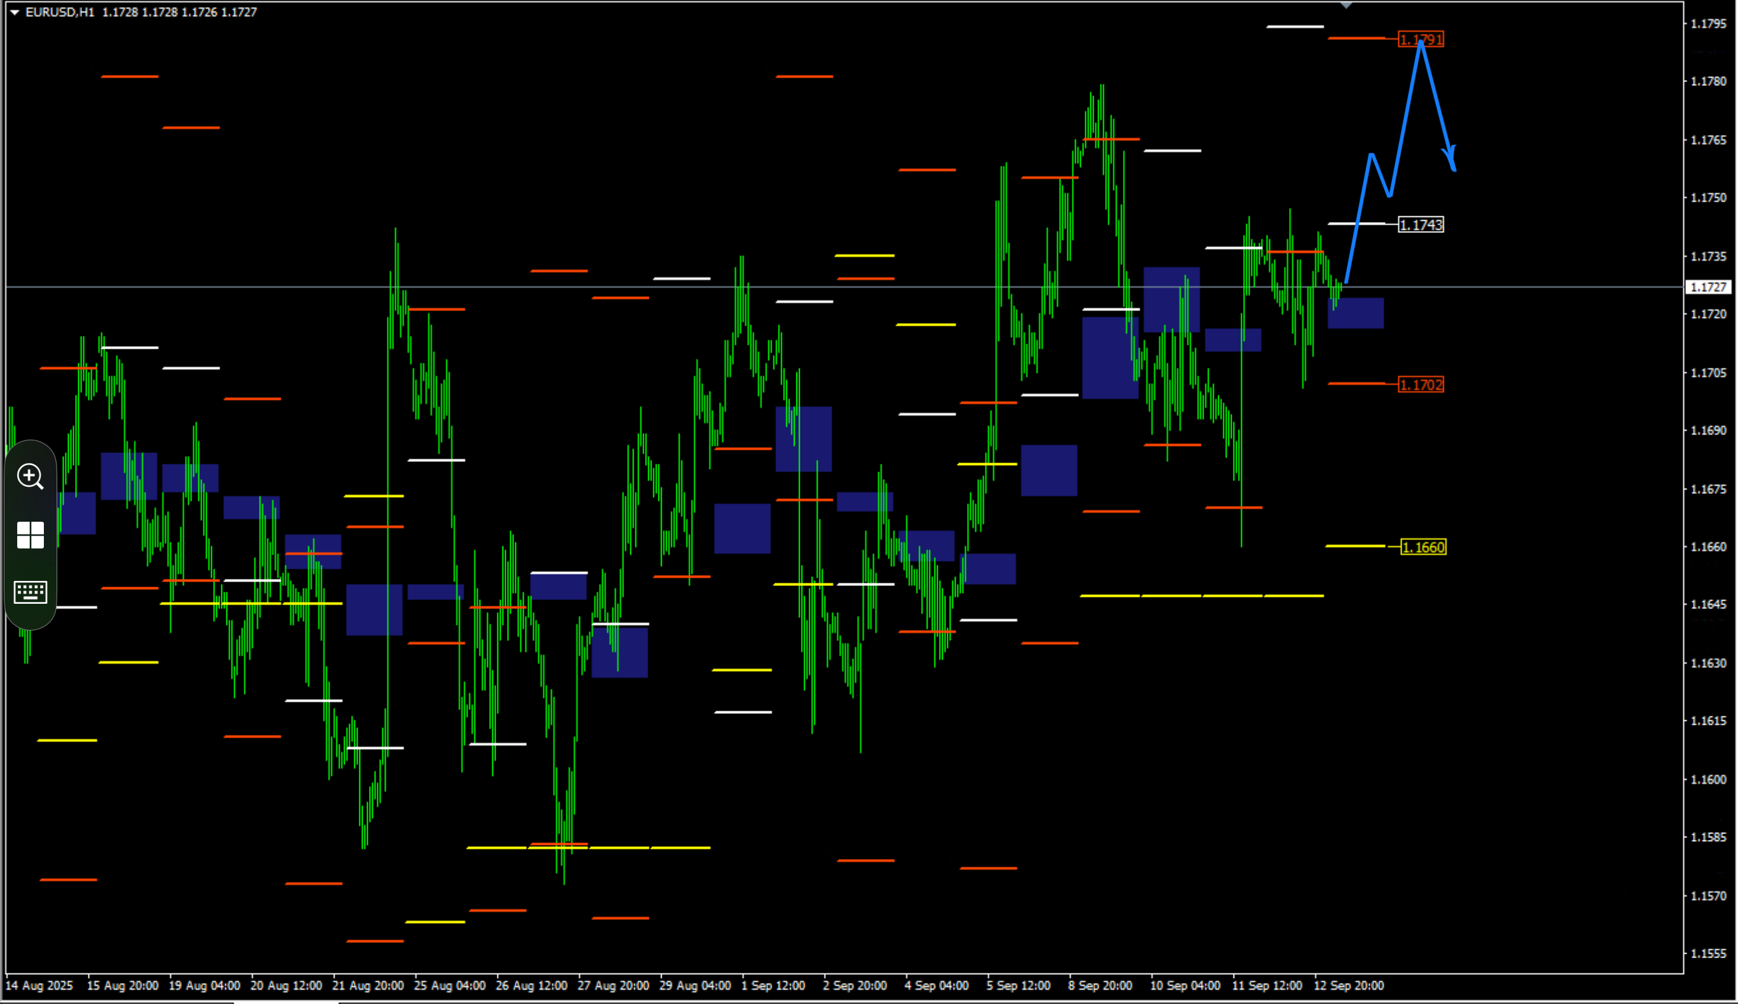Select the 1.1702 red level label
The width and height of the screenshot is (1738, 1004).
1421,385
